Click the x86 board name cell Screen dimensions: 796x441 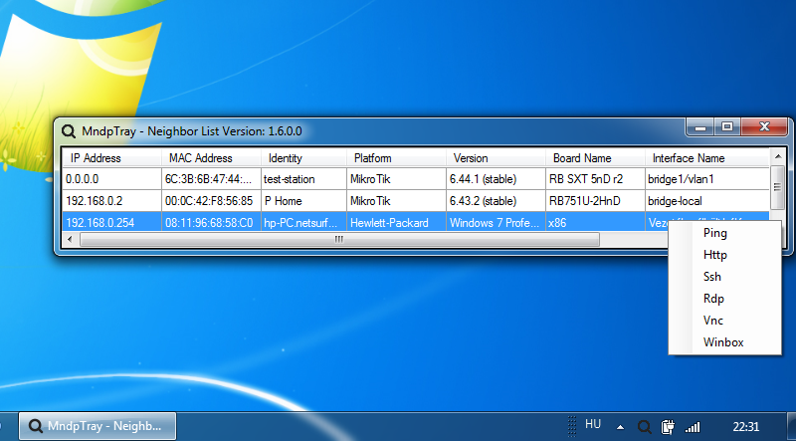click(x=595, y=223)
